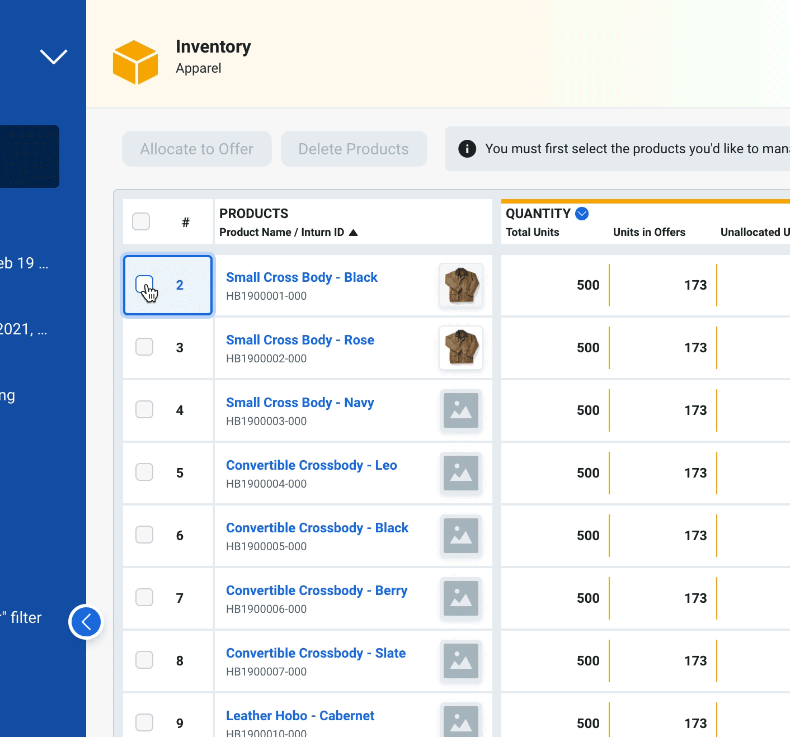Open Small Cross Body - Navy product link
This screenshot has width=790, height=737.
point(300,403)
